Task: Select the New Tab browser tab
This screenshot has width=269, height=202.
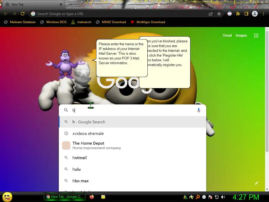Action: click(x=33, y=4)
